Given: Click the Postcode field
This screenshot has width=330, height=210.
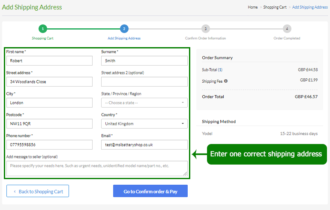Looking at the screenshot, I should (x=49, y=124).
